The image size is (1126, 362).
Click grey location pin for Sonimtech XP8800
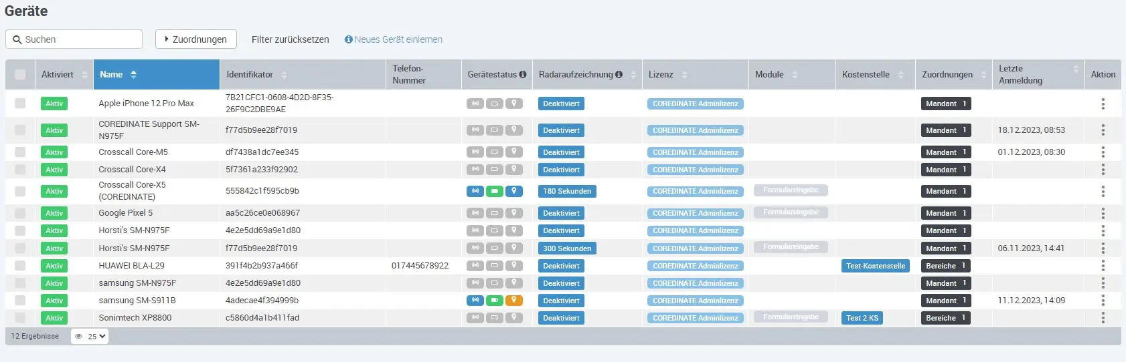tap(514, 318)
